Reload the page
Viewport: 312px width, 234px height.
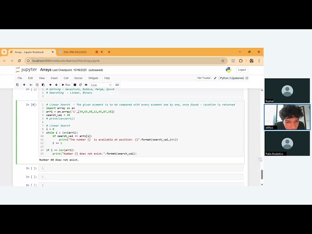(19, 60)
